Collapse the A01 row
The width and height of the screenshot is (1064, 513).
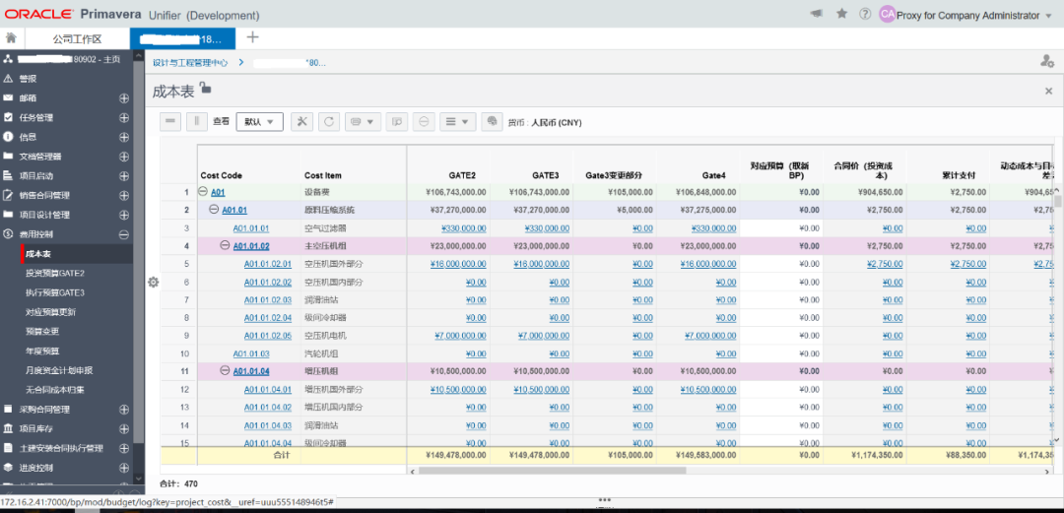point(203,192)
